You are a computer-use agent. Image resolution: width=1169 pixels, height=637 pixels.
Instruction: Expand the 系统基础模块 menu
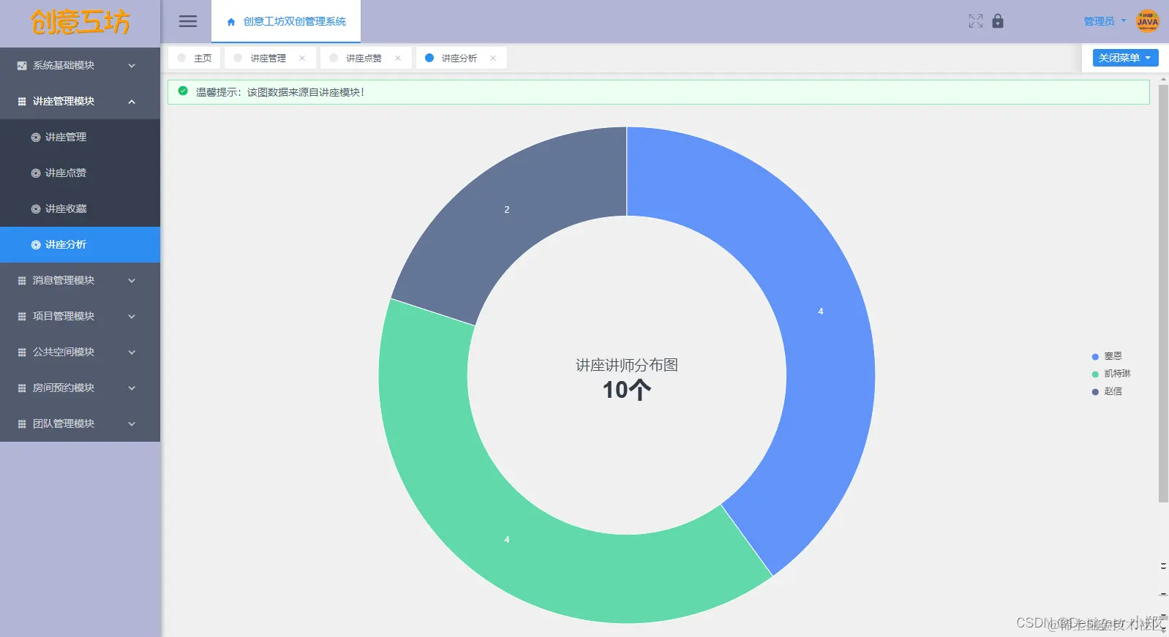tap(80, 65)
